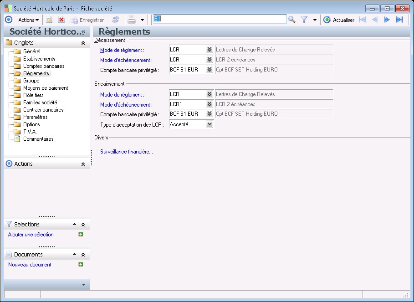Click the Actualiser refresh button

click(x=339, y=20)
